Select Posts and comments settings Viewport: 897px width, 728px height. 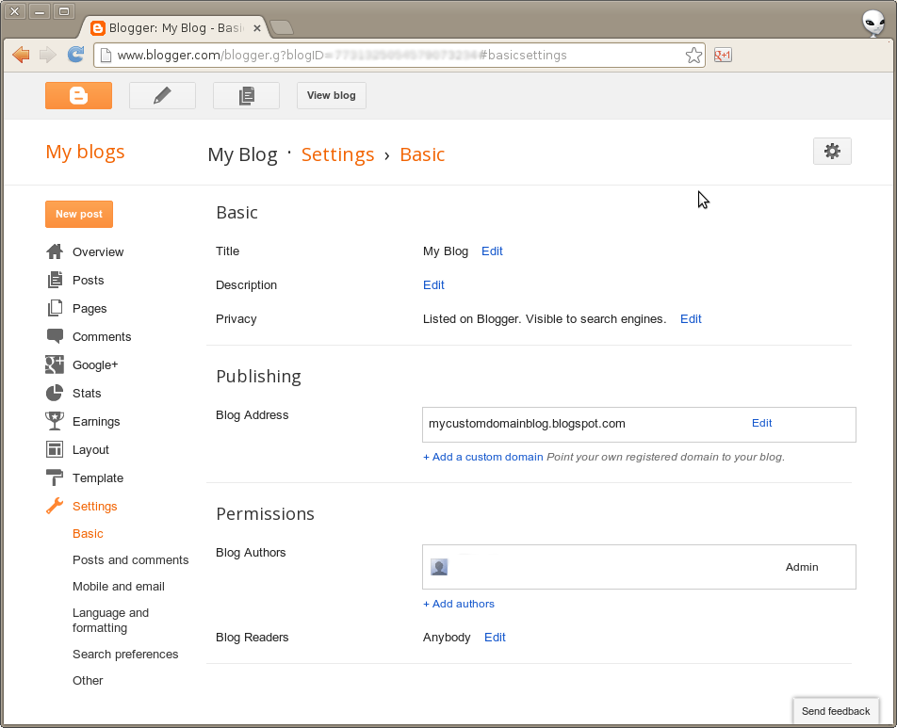tap(130, 559)
